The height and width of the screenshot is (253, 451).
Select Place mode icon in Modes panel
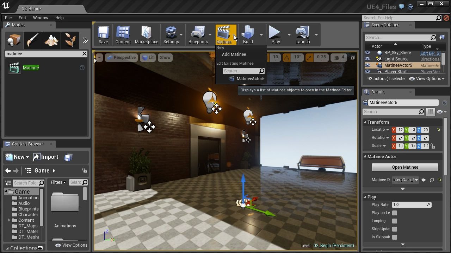14,40
